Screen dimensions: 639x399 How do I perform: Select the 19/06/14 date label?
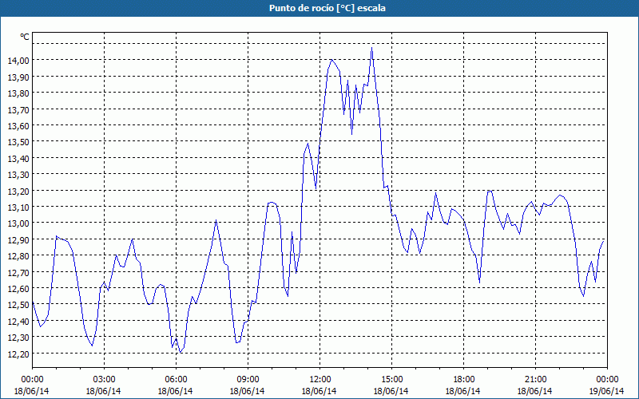click(607, 391)
